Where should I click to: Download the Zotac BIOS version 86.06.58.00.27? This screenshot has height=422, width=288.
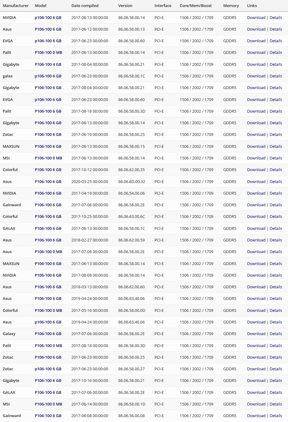(x=256, y=369)
